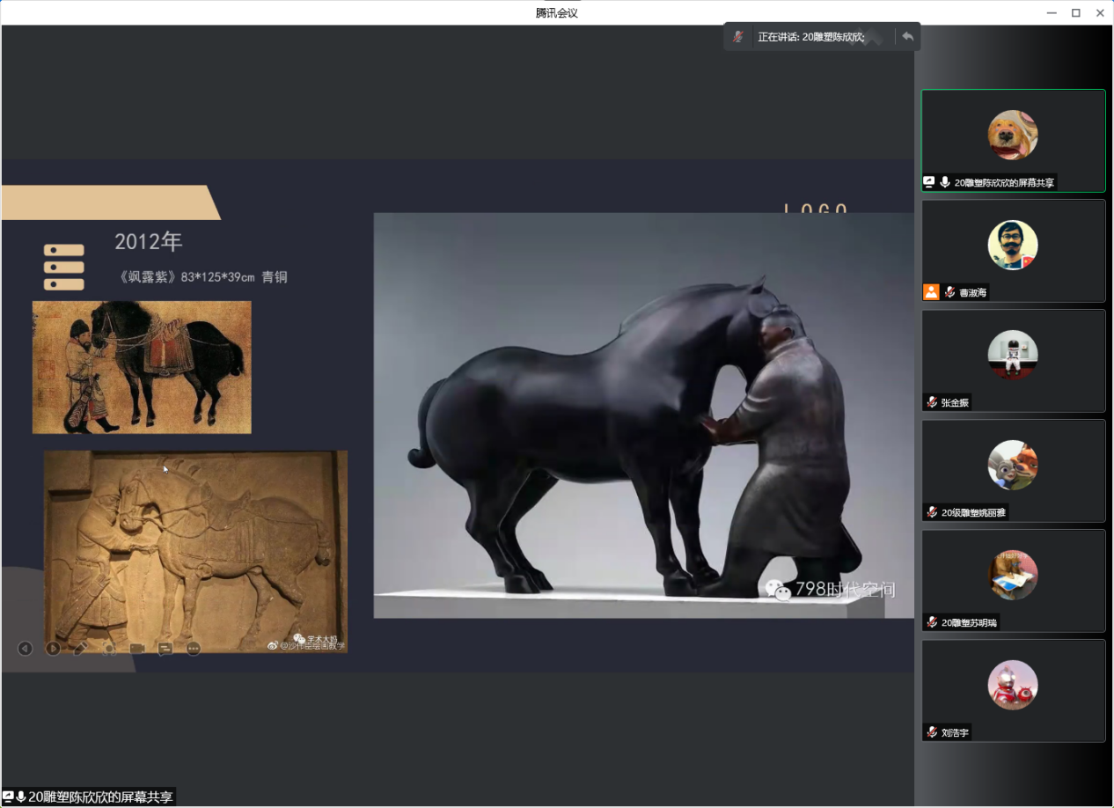This screenshot has height=808, width=1114.
Task: Click the camera icon in slideshow toolbar
Action: (137, 649)
